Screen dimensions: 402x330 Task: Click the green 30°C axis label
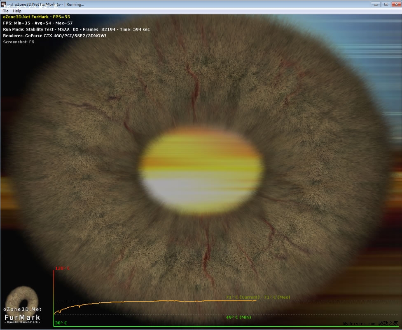[61, 323]
